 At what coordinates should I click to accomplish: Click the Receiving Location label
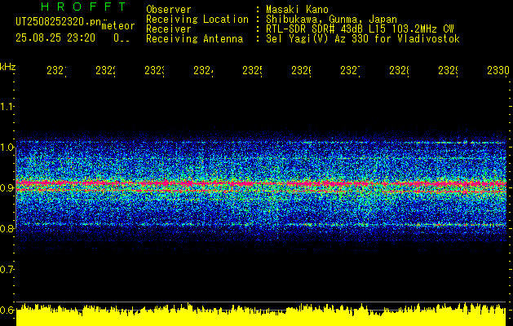pos(197,20)
